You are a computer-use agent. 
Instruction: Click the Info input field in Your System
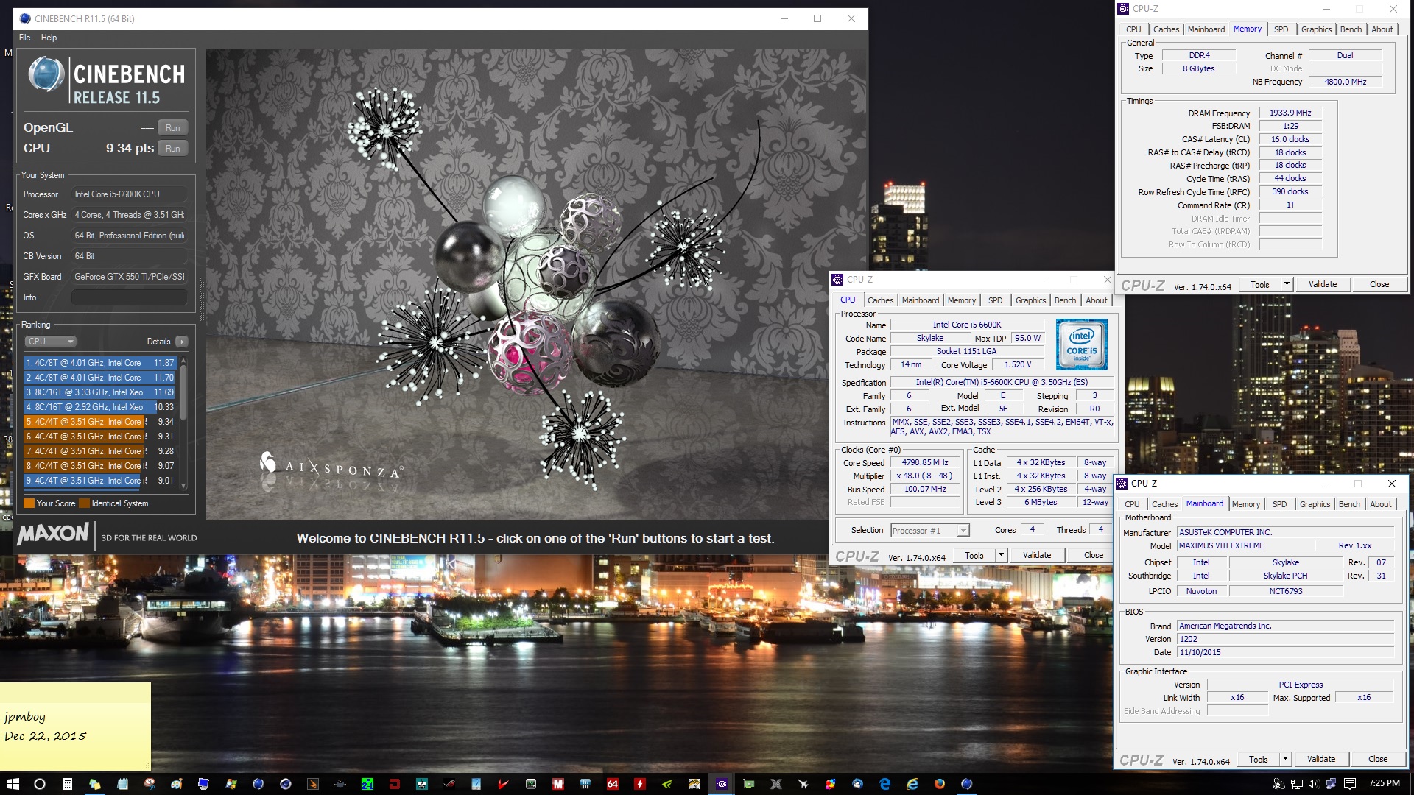point(129,297)
